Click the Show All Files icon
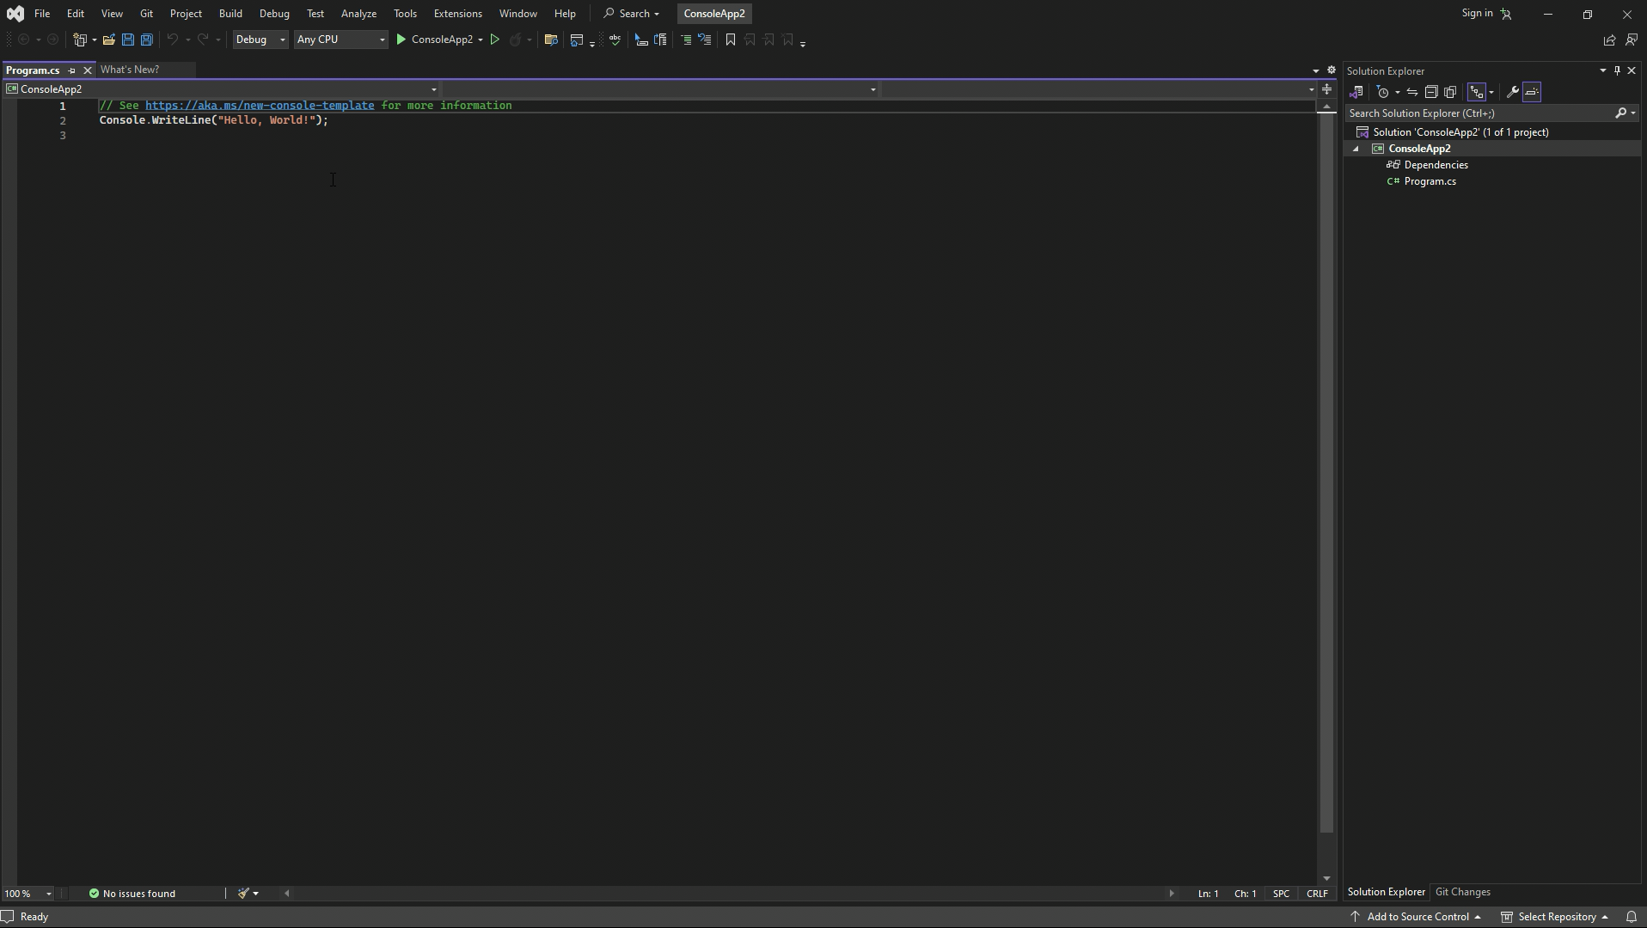 (1450, 92)
